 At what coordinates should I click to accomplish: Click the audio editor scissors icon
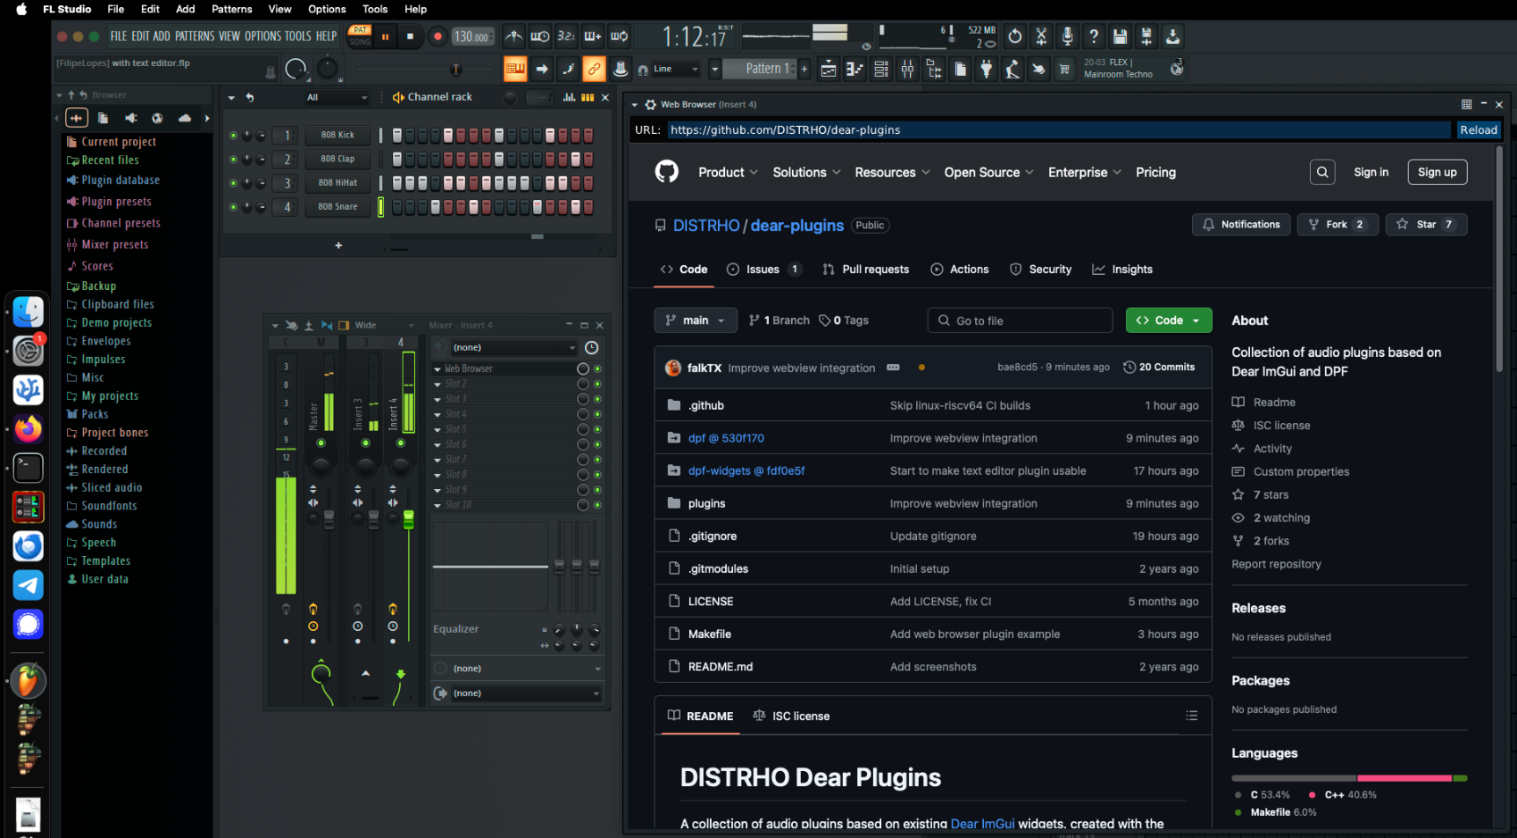click(x=1041, y=36)
